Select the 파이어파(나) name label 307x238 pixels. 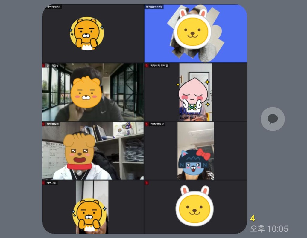click(54, 7)
